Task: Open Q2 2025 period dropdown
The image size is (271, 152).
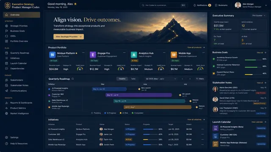Action: point(161,79)
